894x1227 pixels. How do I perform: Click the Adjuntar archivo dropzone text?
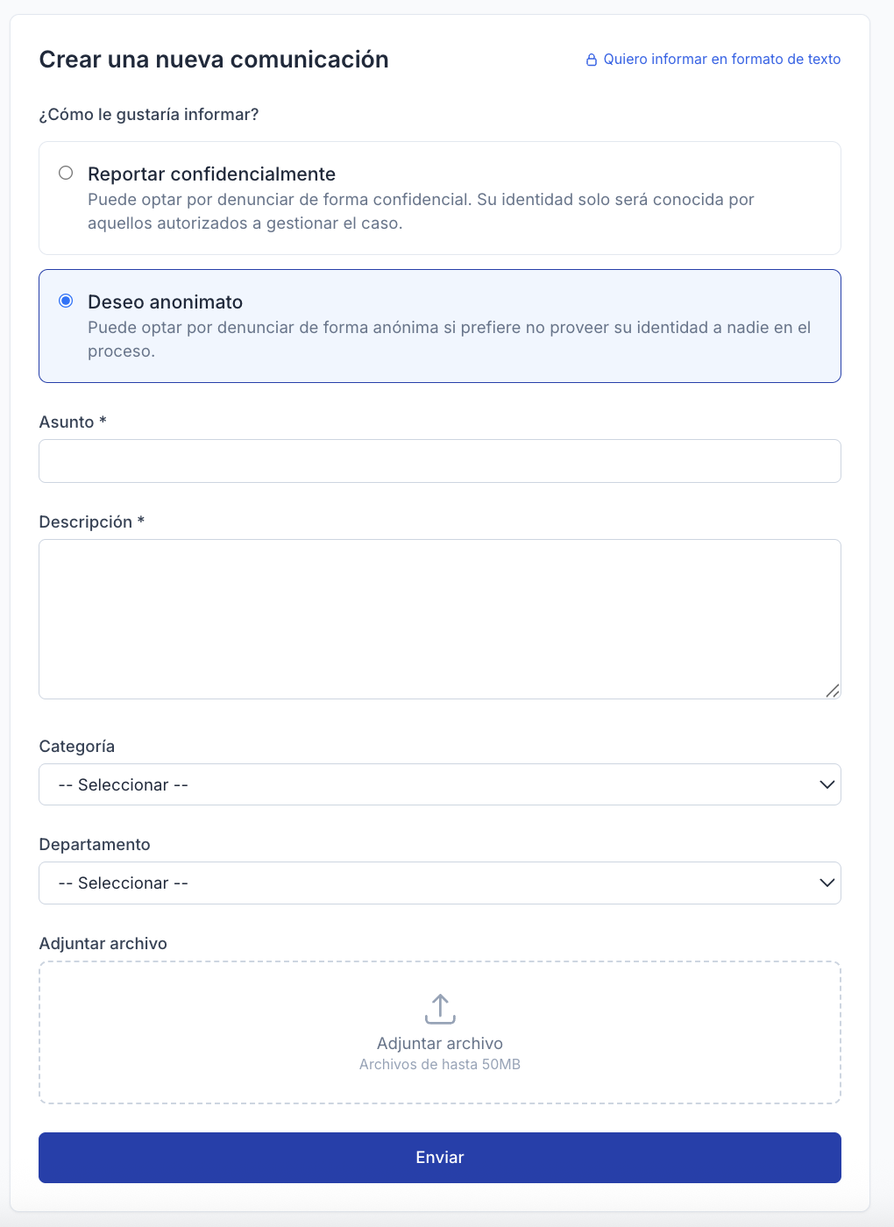440,1044
